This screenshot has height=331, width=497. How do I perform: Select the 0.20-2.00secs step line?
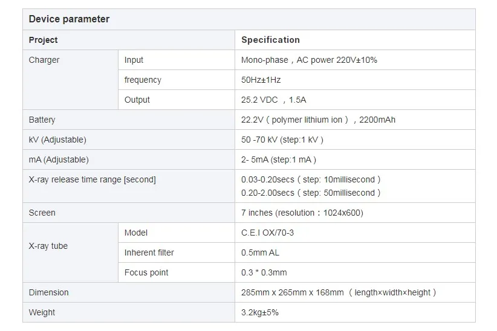coord(311,193)
